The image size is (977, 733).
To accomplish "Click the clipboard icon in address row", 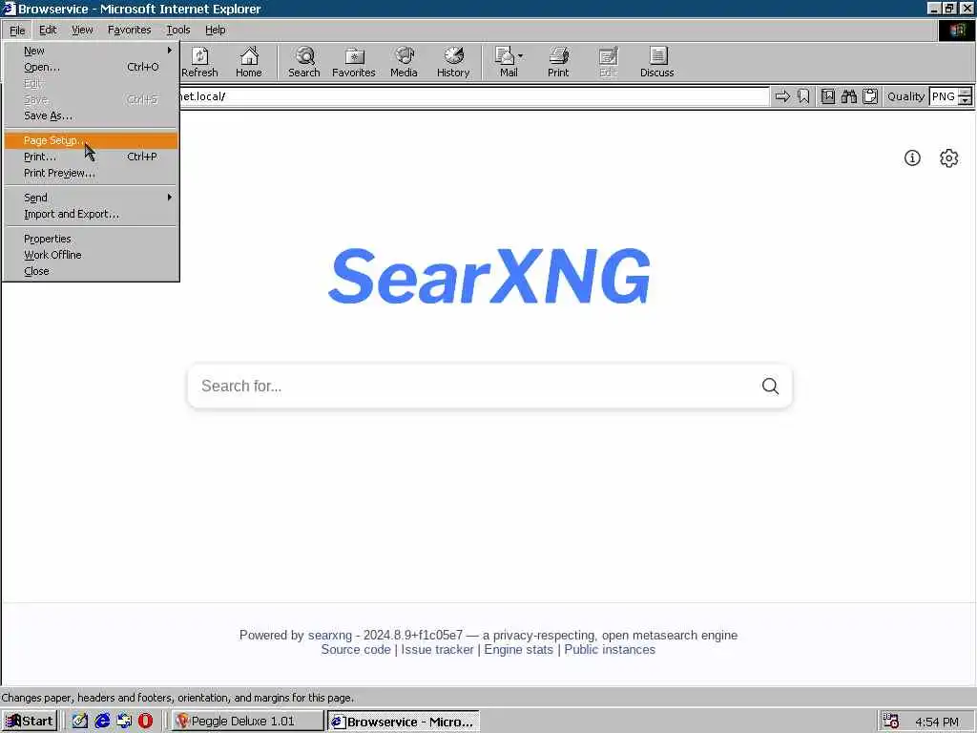I will (870, 96).
